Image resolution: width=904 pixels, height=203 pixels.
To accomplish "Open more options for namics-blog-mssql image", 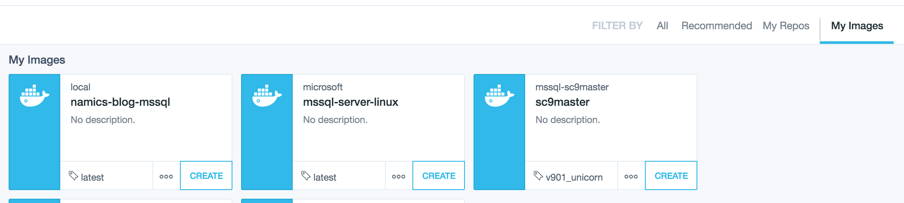I will tap(166, 176).
